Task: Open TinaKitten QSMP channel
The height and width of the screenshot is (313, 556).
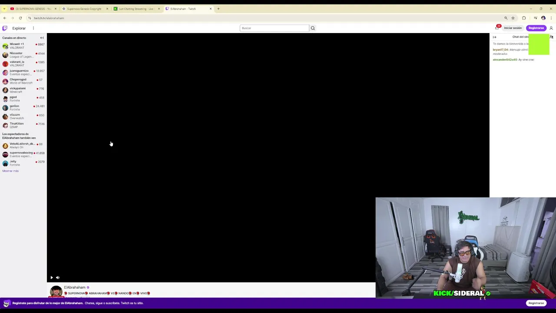Action: click(23, 125)
